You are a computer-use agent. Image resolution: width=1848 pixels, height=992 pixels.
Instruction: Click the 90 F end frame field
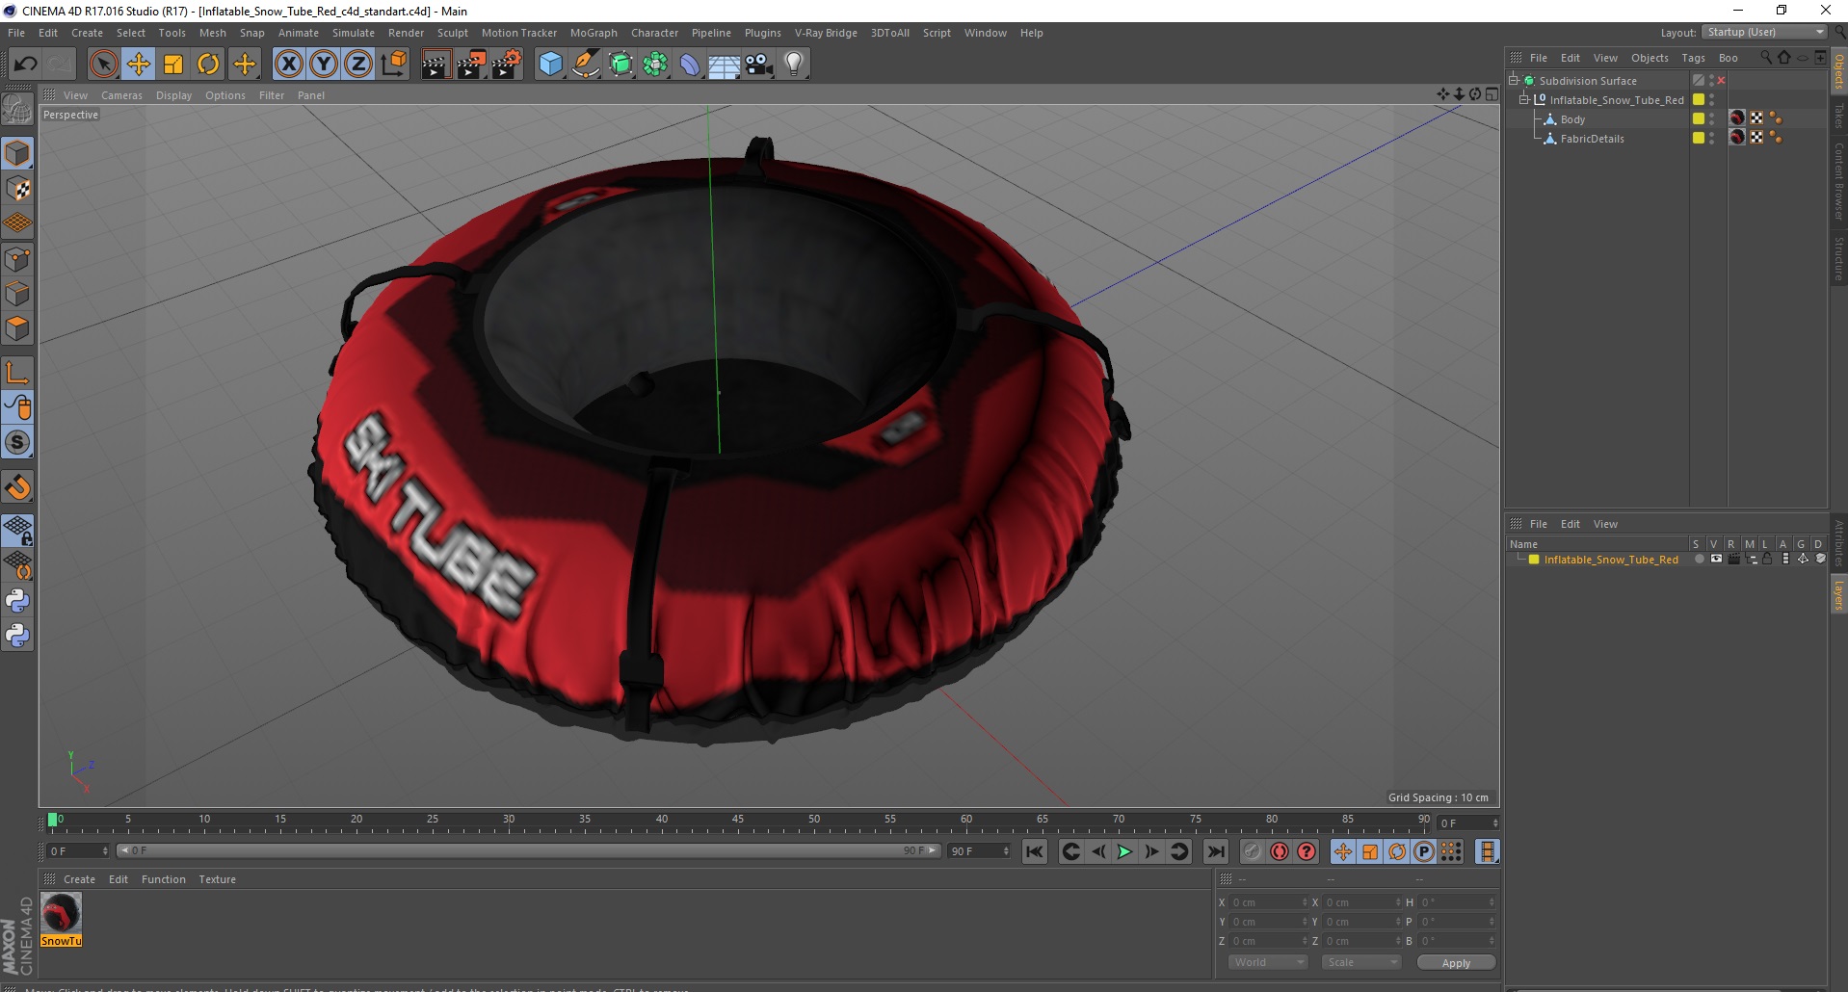(978, 851)
